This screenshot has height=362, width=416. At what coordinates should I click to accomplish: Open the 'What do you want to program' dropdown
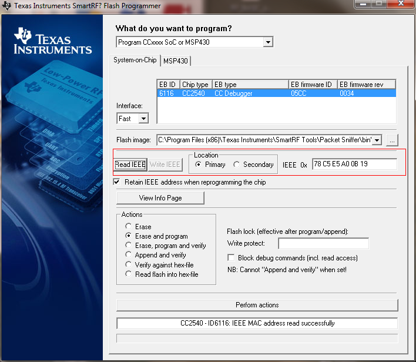tap(268, 42)
